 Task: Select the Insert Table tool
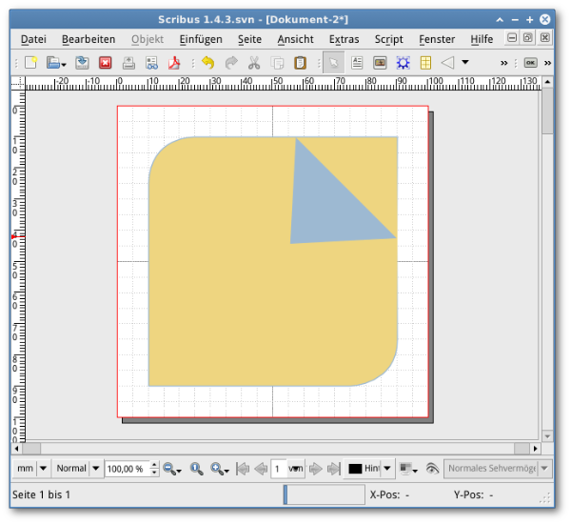(425, 63)
